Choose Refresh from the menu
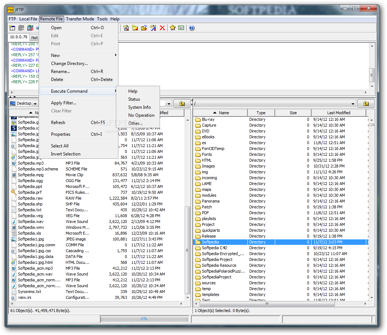Viewport: 387px width, 335px height. click(79, 123)
